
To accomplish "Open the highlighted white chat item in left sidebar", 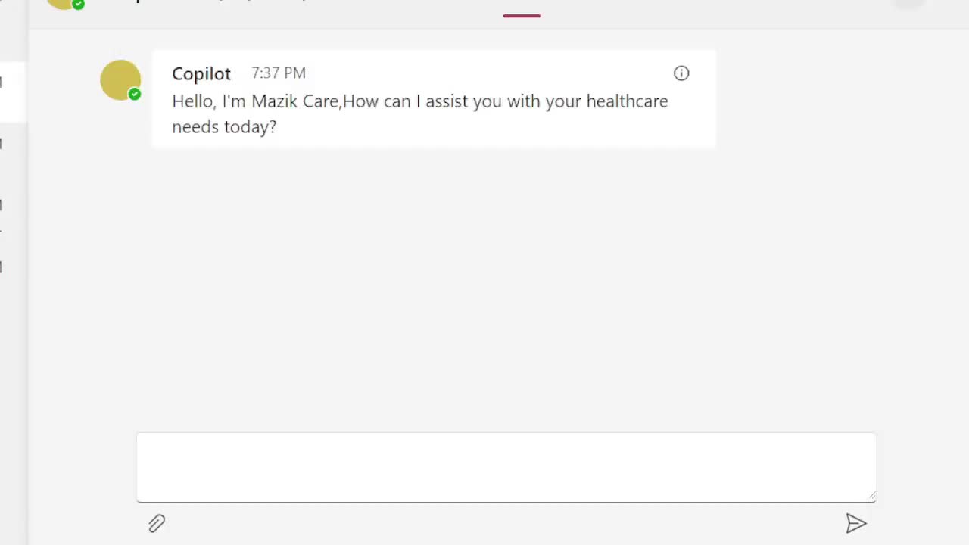I will 13,92.
